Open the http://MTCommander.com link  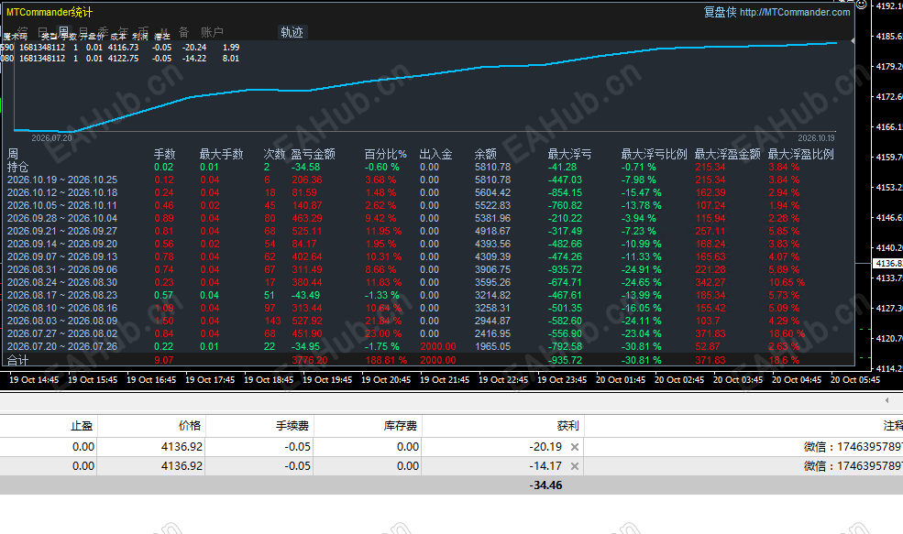coord(795,12)
